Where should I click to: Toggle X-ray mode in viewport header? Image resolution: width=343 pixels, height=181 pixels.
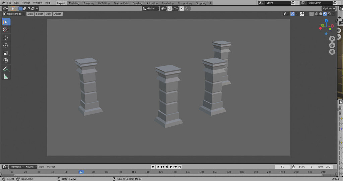(x=312, y=14)
